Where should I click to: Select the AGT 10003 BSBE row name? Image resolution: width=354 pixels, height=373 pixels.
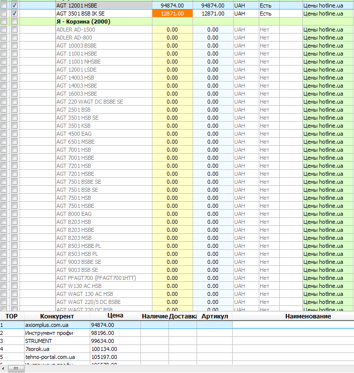77,46
